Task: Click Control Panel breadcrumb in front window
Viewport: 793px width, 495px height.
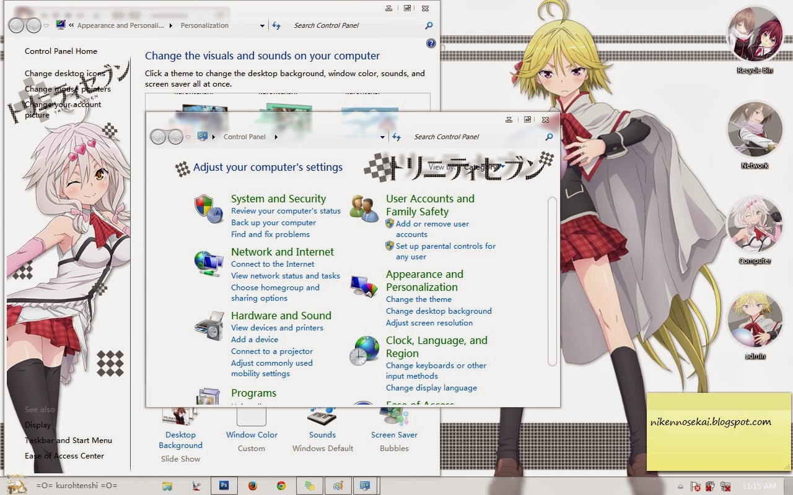Action: (244, 137)
